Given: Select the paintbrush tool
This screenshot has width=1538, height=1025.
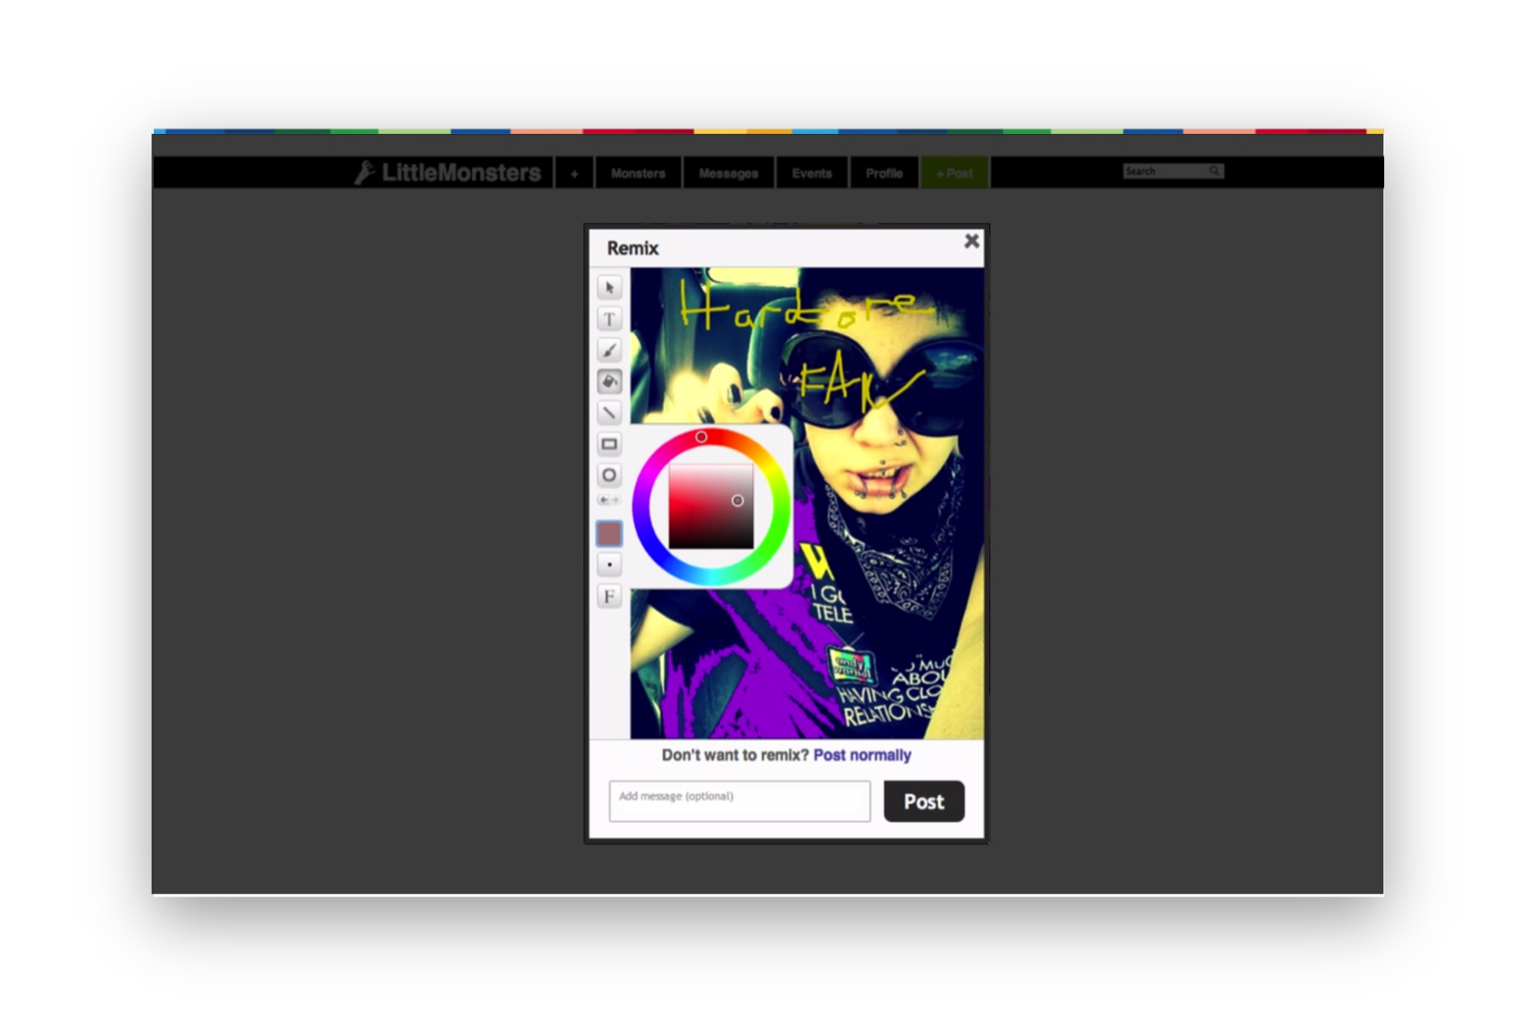Looking at the screenshot, I should pos(609,351).
